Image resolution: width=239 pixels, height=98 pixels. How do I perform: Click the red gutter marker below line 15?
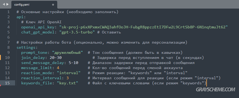point(1,86)
